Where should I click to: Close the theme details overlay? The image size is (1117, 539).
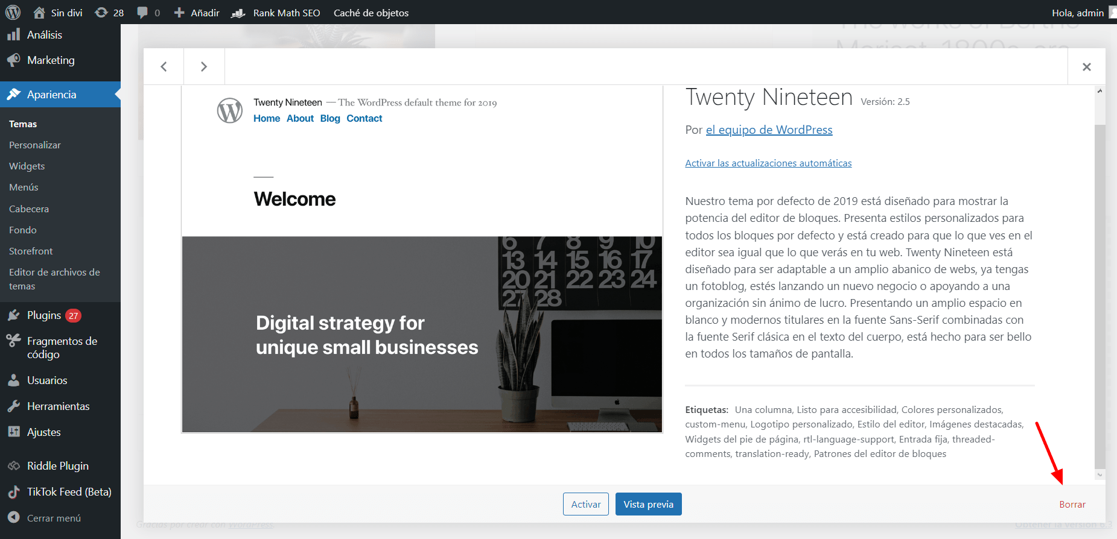click(x=1086, y=67)
